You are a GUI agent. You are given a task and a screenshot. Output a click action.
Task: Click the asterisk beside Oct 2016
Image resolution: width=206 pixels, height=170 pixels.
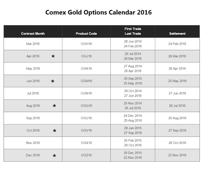coord(55,131)
